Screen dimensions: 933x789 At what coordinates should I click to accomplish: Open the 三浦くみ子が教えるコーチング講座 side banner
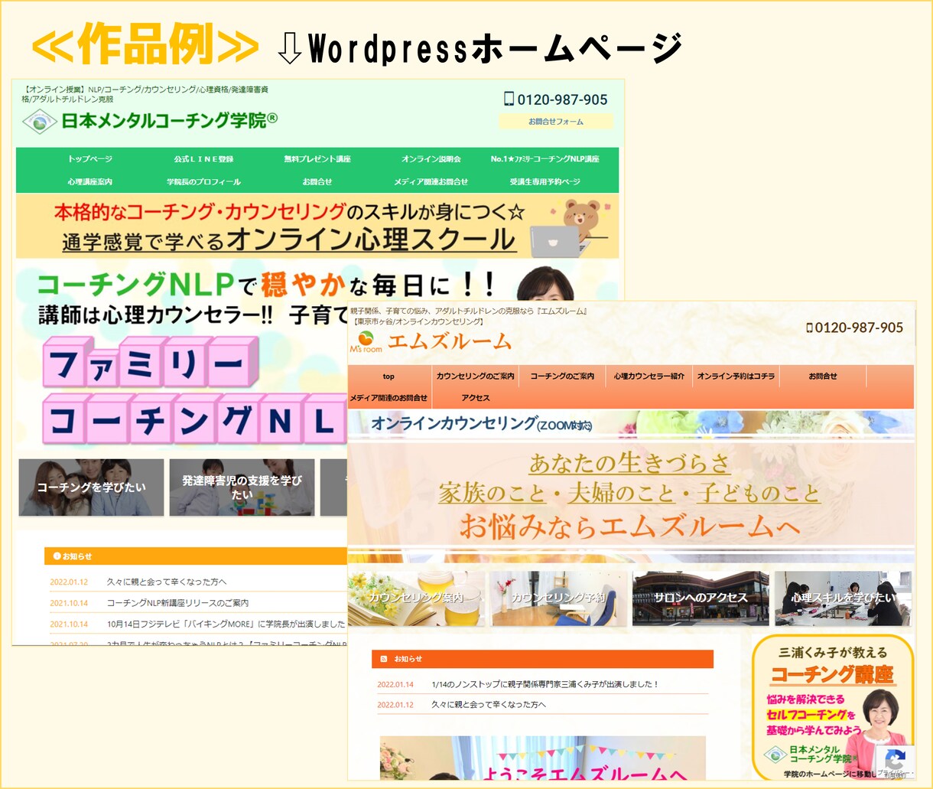pyautogui.click(x=833, y=708)
